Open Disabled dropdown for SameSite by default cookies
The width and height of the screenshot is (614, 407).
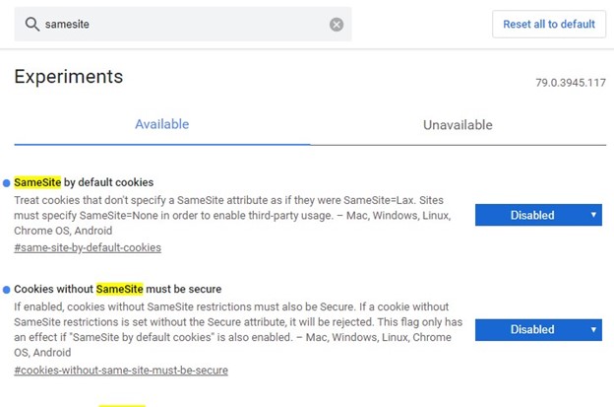tap(538, 215)
